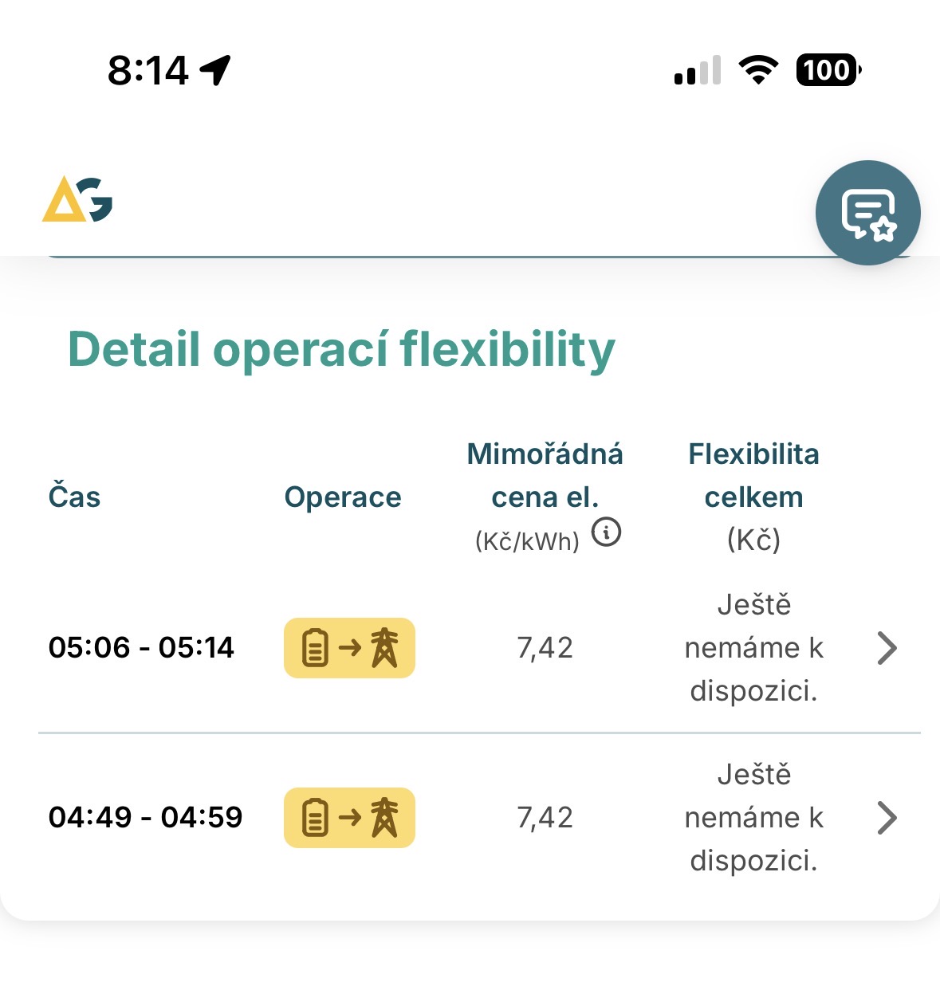Tap the Čas column header
Viewport: 940px width, 986px height.
click(x=74, y=497)
